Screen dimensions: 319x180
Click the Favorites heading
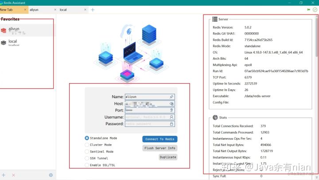tap(10, 19)
